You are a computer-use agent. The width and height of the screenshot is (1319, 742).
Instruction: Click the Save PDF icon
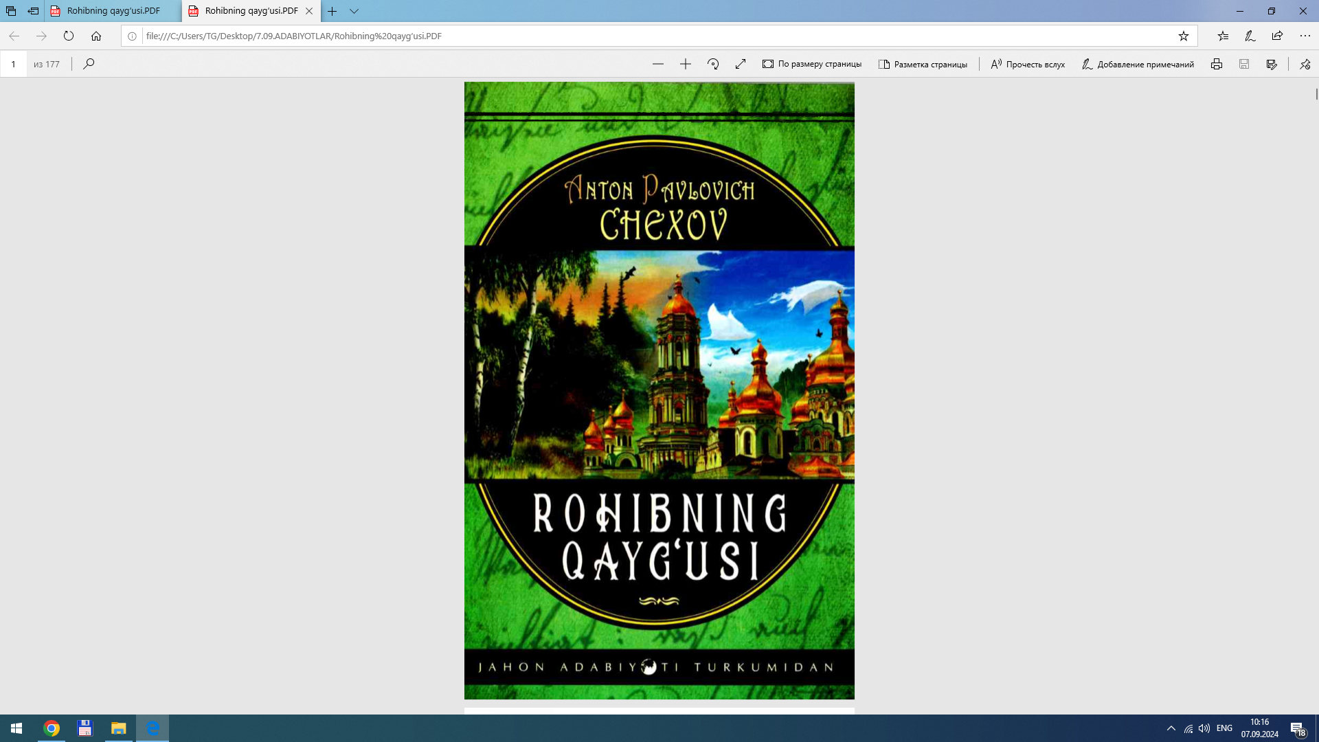click(x=1244, y=63)
